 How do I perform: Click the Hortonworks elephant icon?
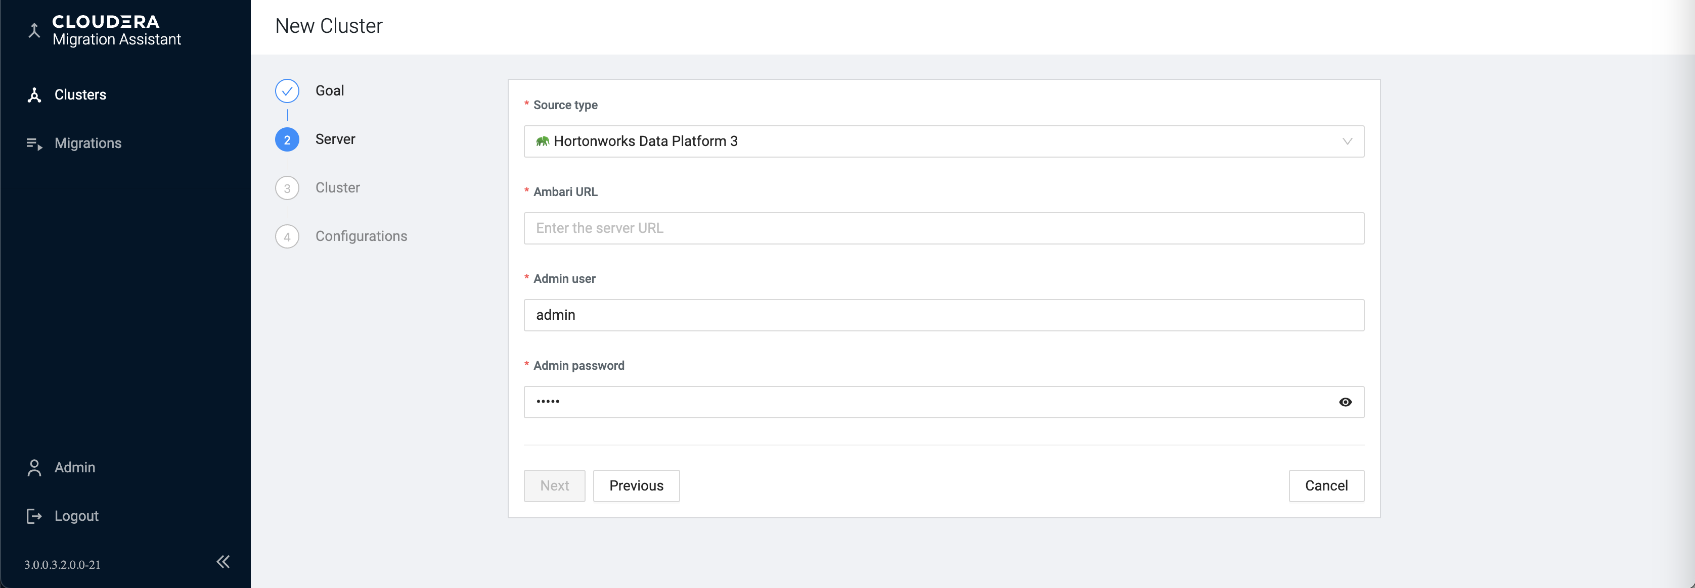(x=542, y=141)
